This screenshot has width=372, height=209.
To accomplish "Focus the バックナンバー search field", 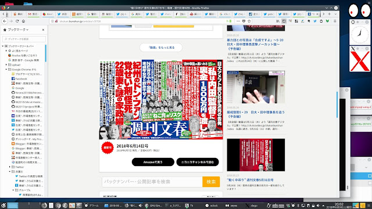I will coord(152,182).
